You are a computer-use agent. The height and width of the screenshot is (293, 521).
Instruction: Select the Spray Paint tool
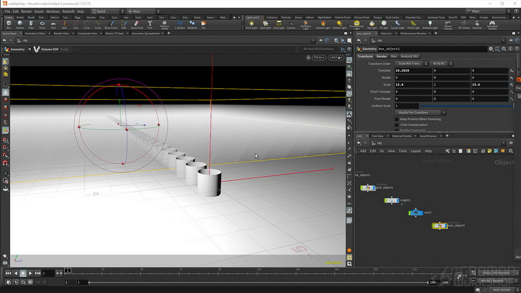click(x=137, y=25)
